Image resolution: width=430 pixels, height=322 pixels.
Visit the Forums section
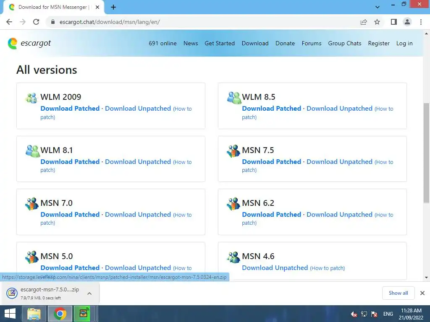(312, 43)
